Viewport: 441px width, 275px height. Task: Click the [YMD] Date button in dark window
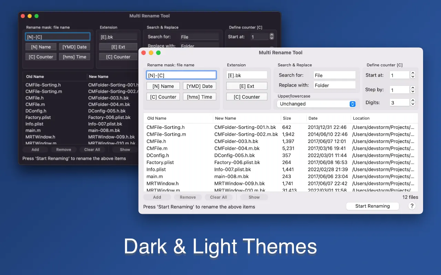pos(74,47)
